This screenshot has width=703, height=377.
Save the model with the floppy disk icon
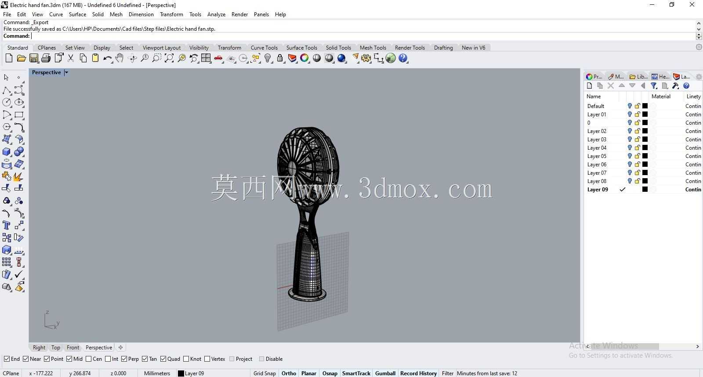pyautogui.click(x=33, y=58)
